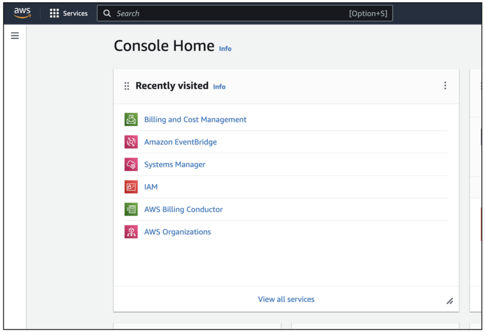Click the Amazon EventBridge icon
The width and height of the screenshot is (485, 332).
131,142
